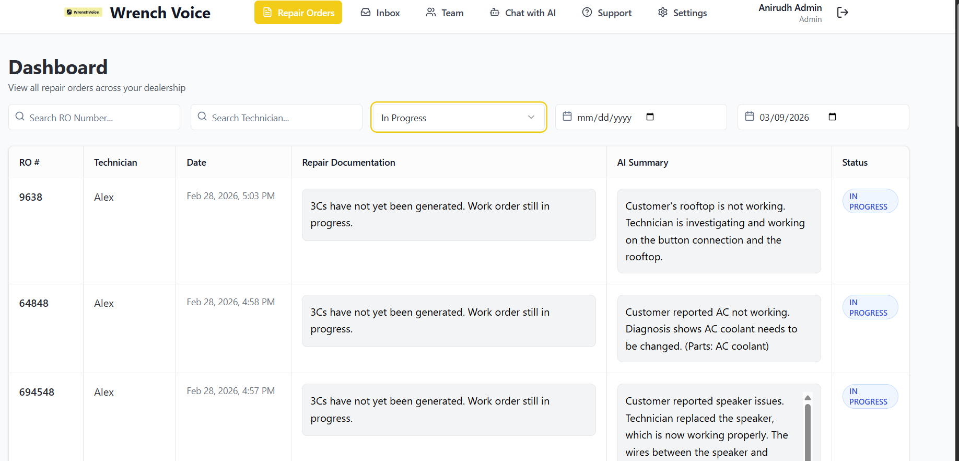
Task: Click the magnifier icon in Search Technician
Action: click(x=202, y=117)
